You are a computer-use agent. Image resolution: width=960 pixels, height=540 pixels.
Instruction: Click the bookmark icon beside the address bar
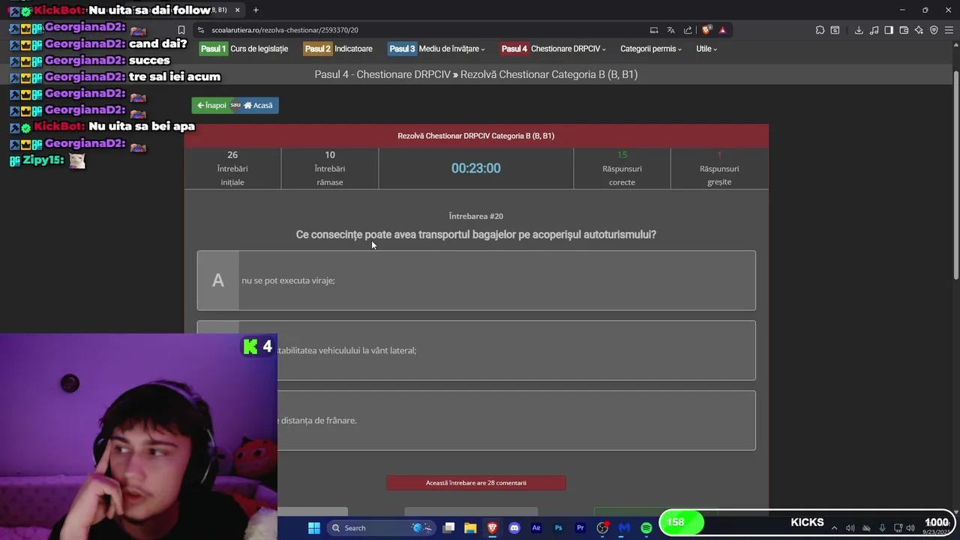tap(181, 30)
